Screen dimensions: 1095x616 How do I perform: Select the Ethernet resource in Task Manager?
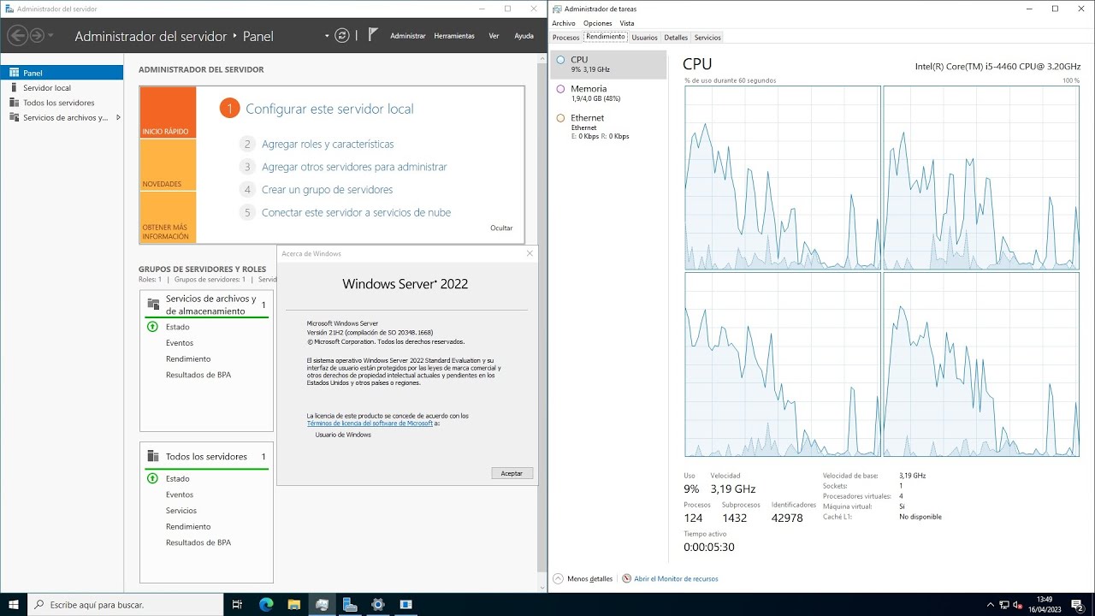(x=608, y=127)
